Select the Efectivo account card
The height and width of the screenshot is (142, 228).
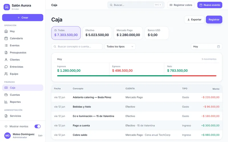click(x=97, y=33)
